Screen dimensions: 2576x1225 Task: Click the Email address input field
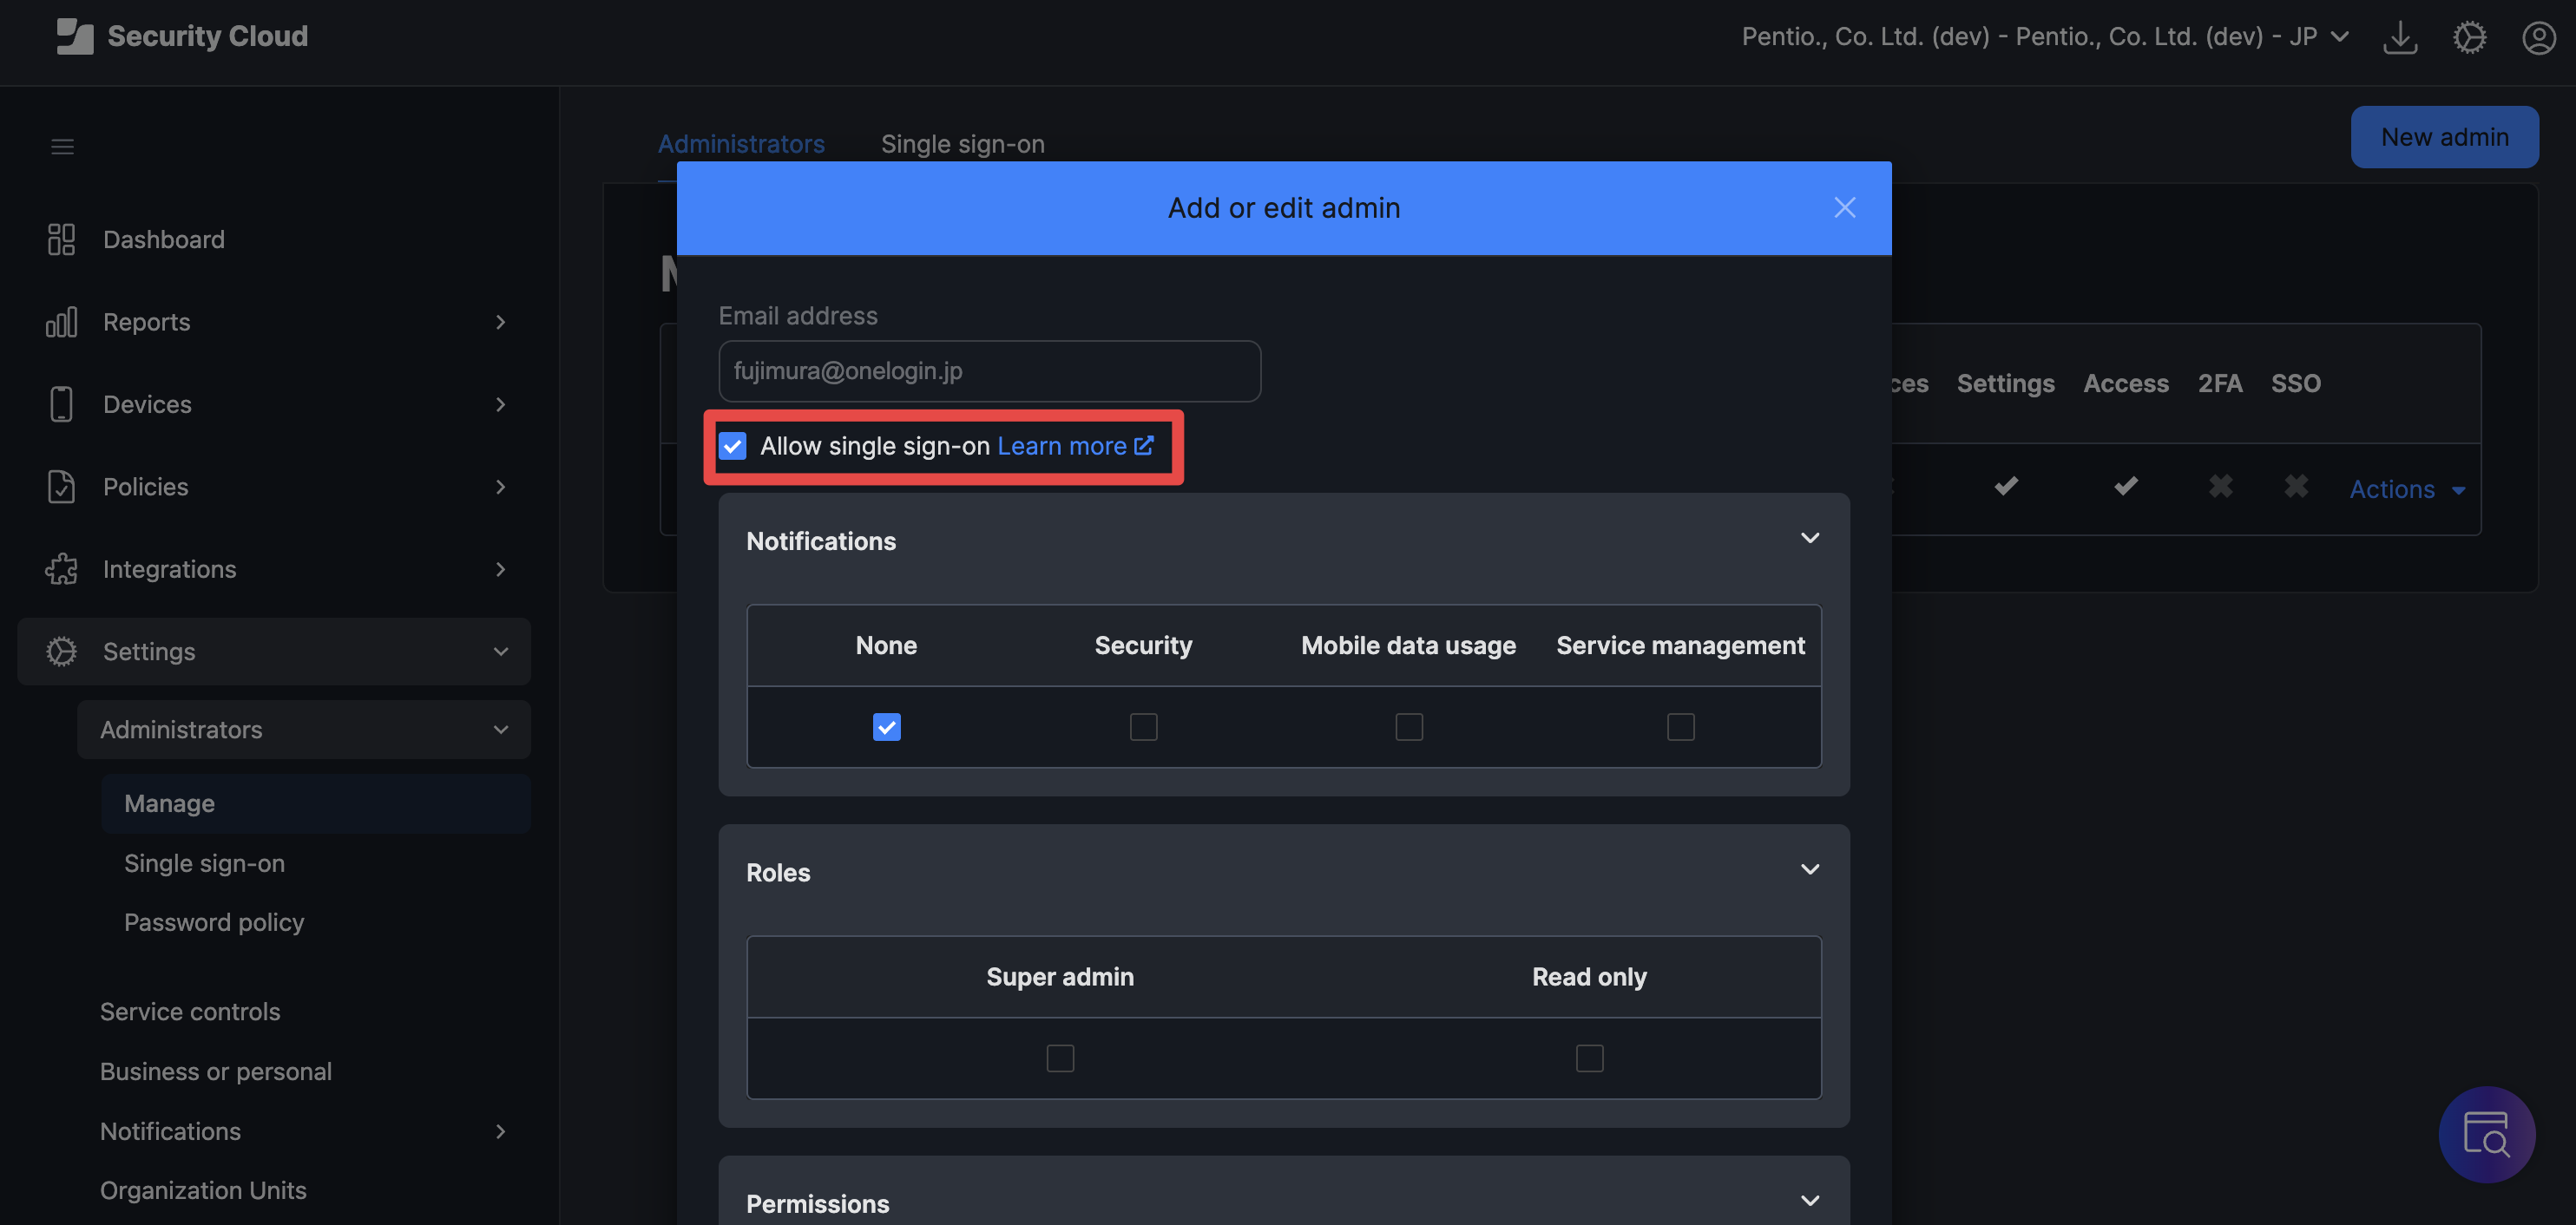click(x=989, y=370)
